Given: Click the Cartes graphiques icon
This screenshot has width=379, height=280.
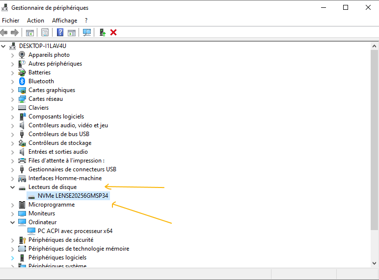Looking at the screenshot, I should (22, 90).
